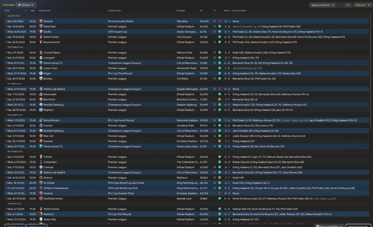The width and height of the screenshot is (373, 227).
Task: Click the Everton club badge
Action: 41,126
